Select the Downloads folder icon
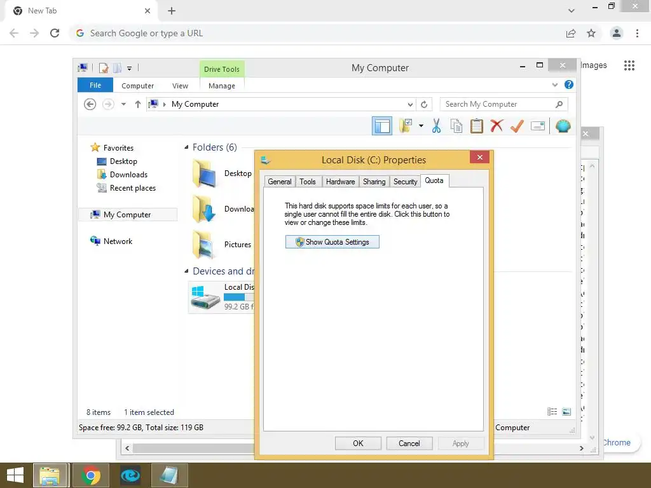This screenshot has width=651, height=488. 204,209
